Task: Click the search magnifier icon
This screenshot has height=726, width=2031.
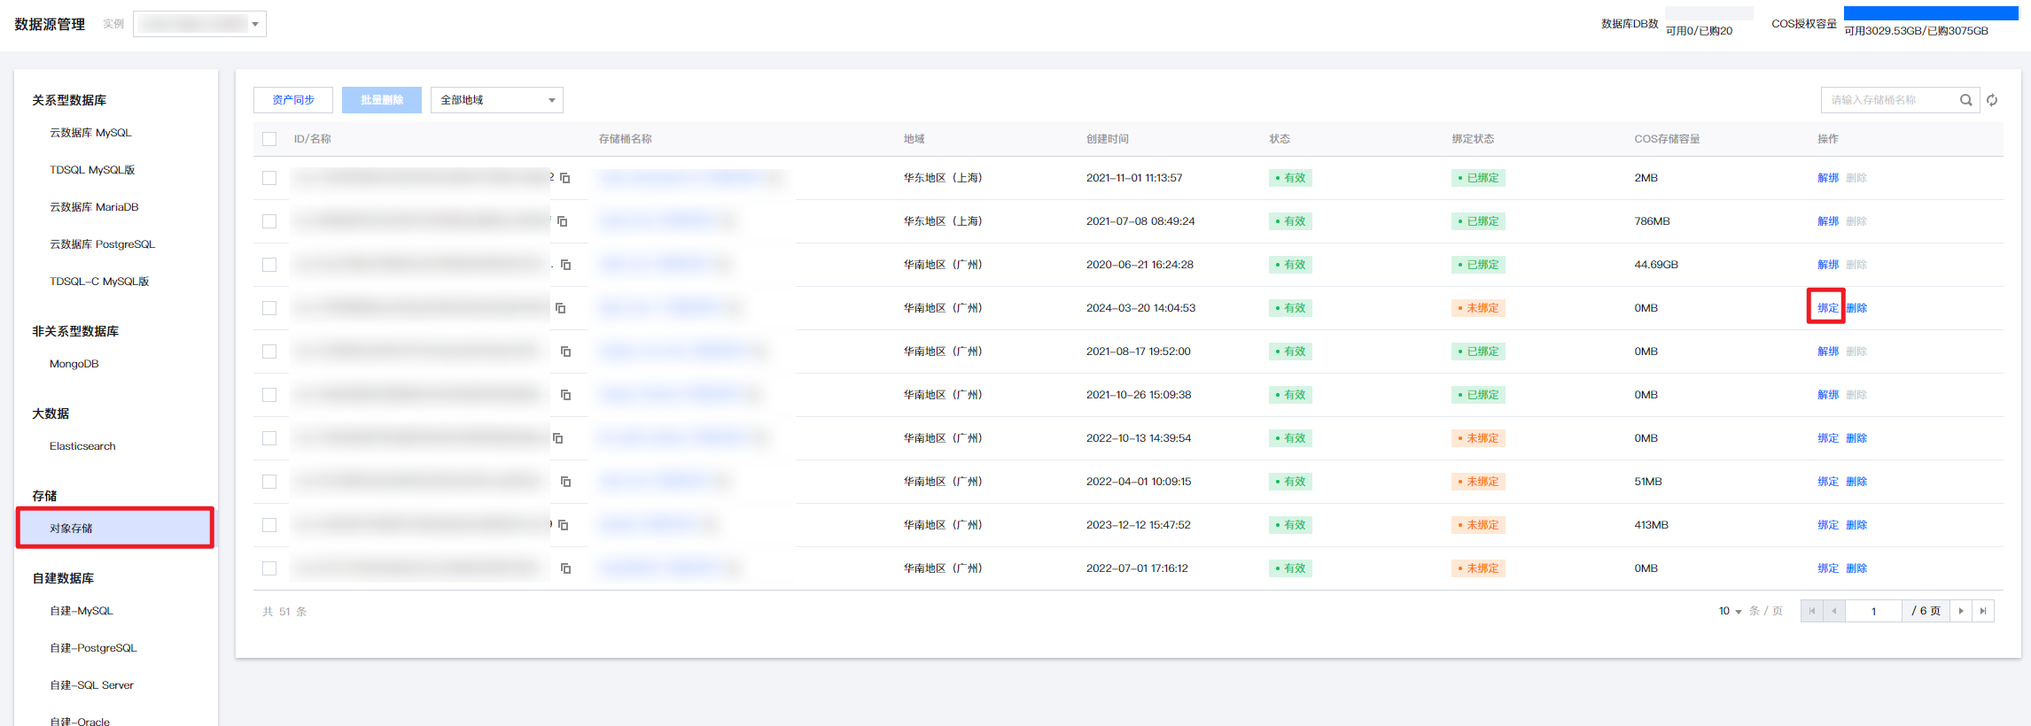Action: [1965, 100]
